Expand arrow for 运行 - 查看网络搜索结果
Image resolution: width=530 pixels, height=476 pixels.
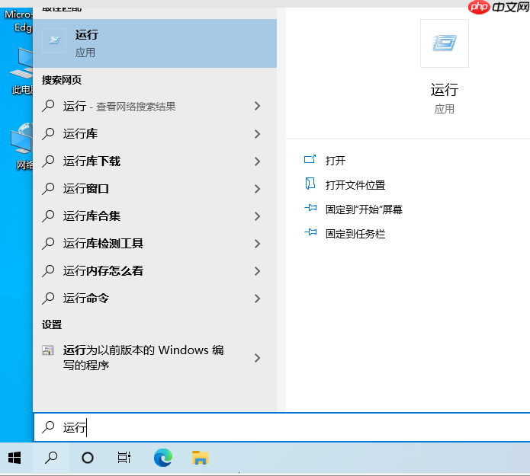(x=258, y=106)
